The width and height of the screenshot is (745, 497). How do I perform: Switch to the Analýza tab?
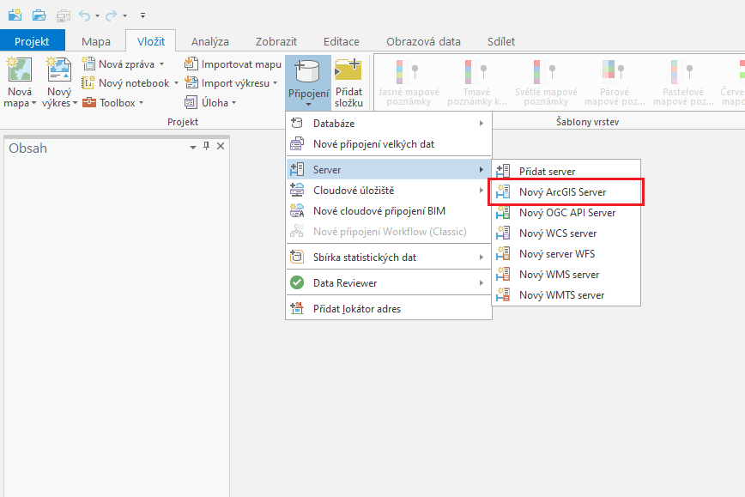pos(210,41)
